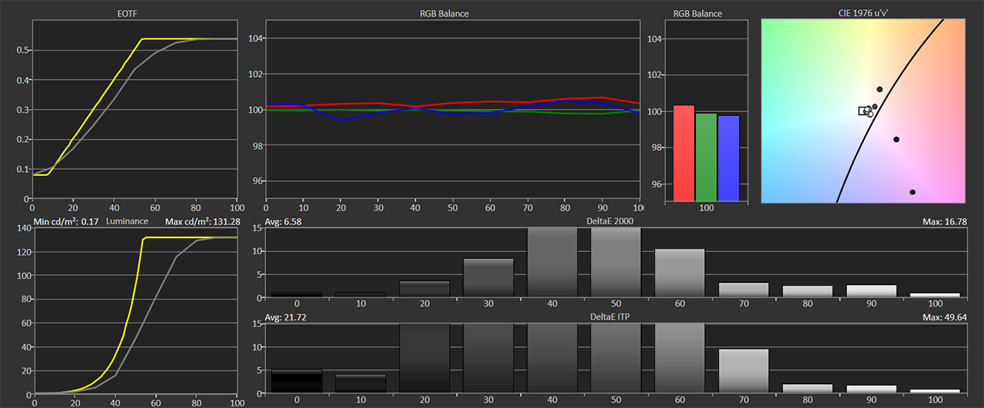The width and height of the screenshot is (984, 408).
Task: Pick the DeltaE 2000 bar at 70
Action: click(743, 290)
